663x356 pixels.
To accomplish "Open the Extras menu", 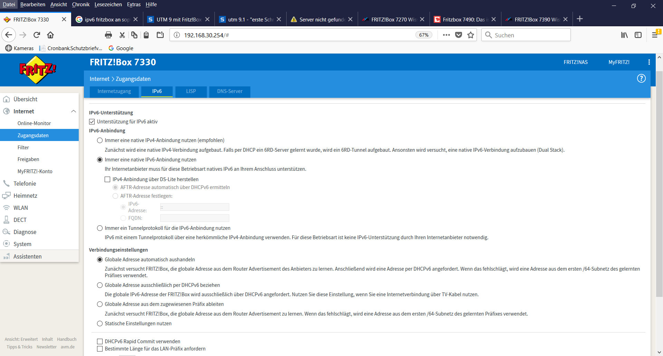I will (x=134, y=4).
